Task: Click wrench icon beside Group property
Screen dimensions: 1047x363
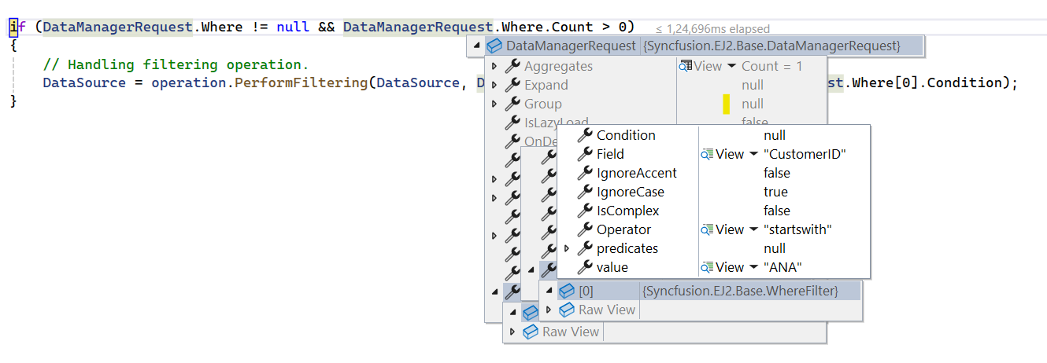Action: [512, 104]
